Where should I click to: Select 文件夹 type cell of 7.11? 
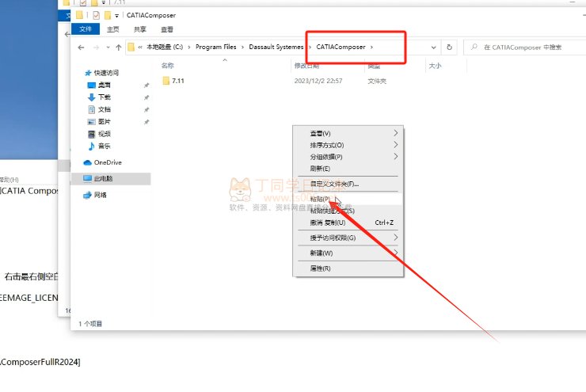[x=377, y=81]
